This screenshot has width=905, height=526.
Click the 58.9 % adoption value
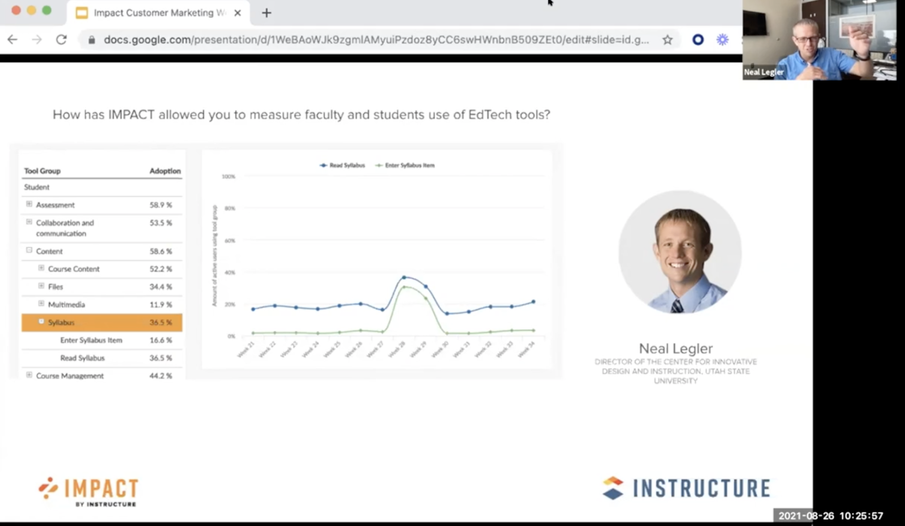pos(161,205)
